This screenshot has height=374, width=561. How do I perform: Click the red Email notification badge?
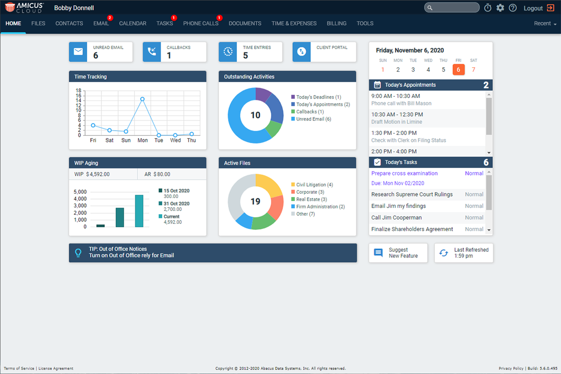(110, 18)
